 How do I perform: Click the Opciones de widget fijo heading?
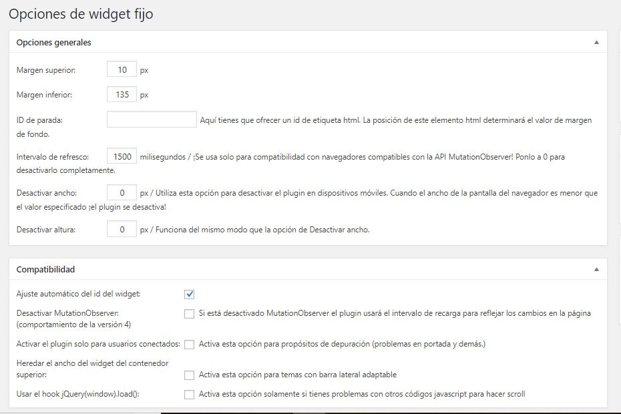point(81,14)
